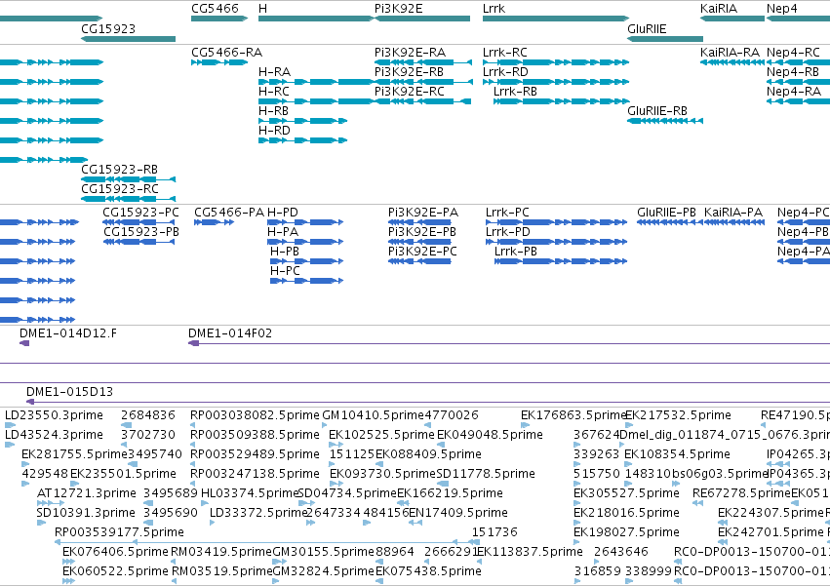The width and height of the screenshot is (830, 586).
Task: Select the SD10391.3prime EST label
Action: pos(86,513)
